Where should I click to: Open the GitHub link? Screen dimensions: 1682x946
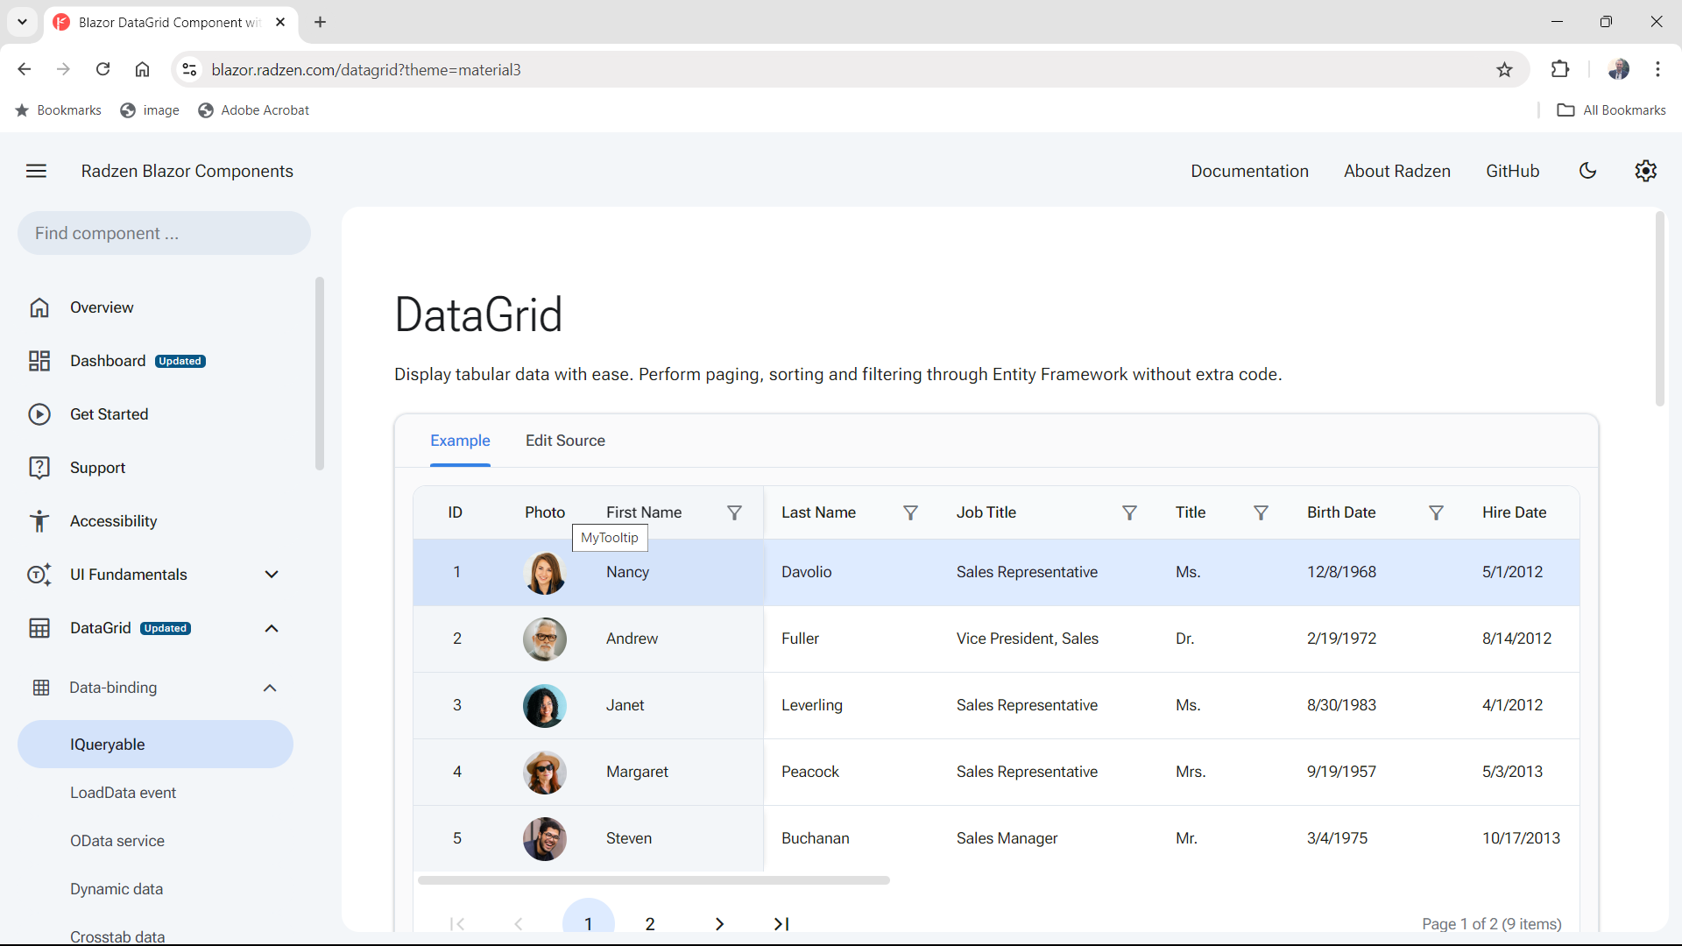click(1512, 171)
